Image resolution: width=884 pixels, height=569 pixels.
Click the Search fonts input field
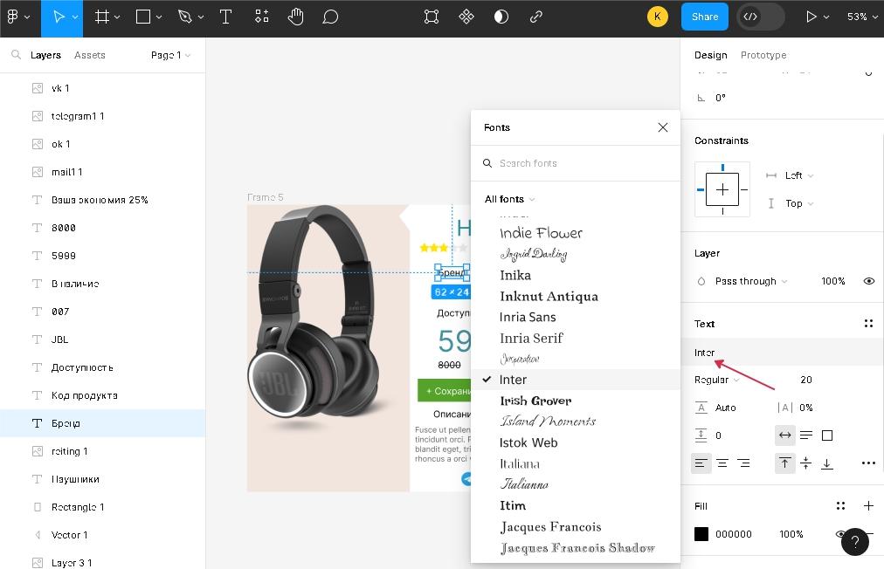coord(581,163)
